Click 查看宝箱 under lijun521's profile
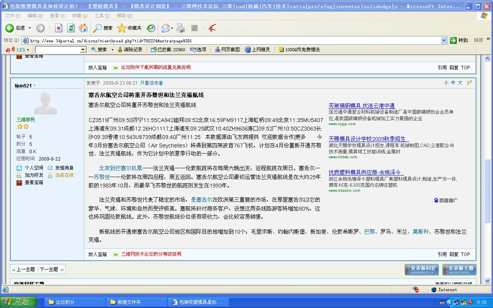Screen dimensions: 493x308 [30, 182]
